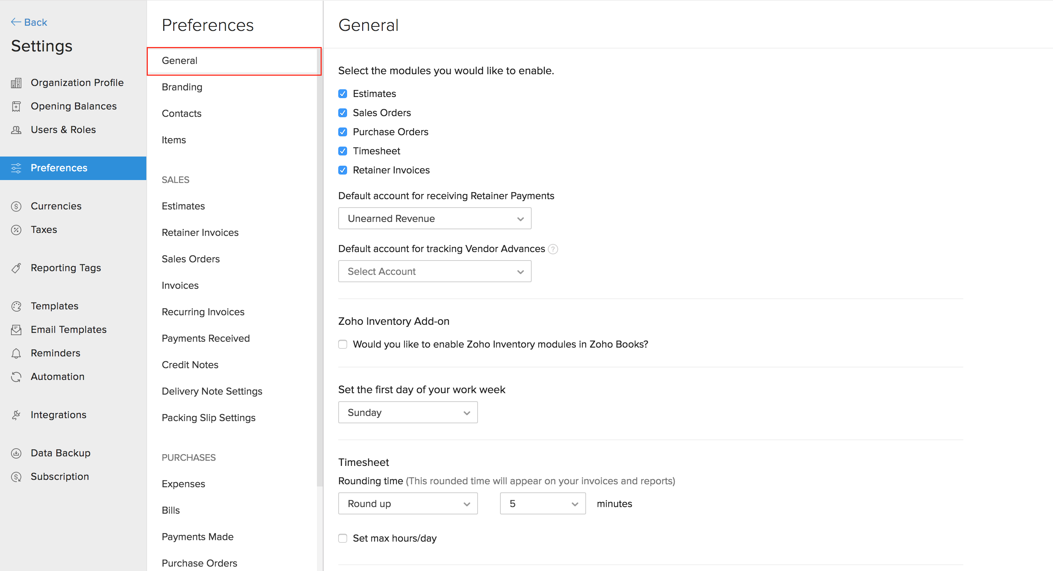Open the Unearned Revenue account dropdown

pyautogui.click(x=435, y=219)
